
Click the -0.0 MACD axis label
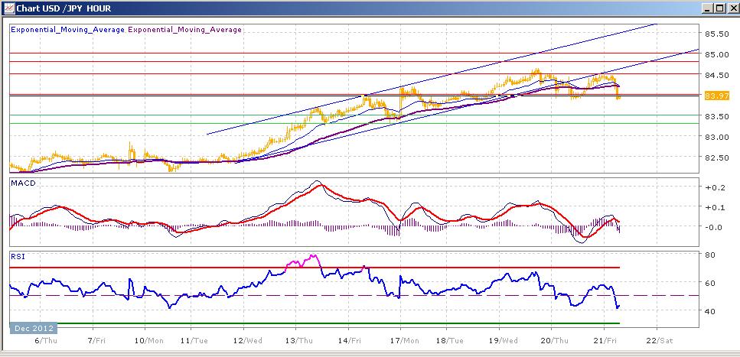tap(714, 227)
